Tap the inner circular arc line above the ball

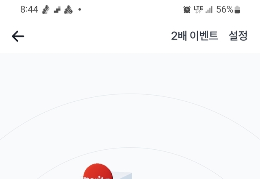pyautogui.click(x=130, y=147)
